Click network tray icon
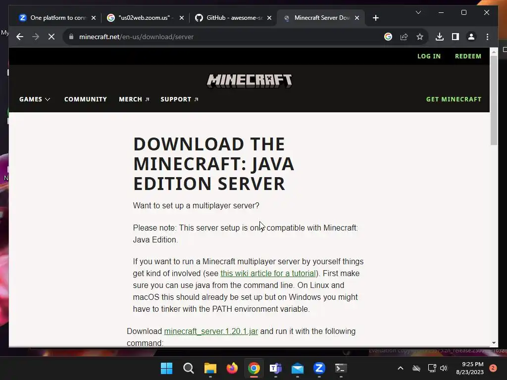This screenshot has width=507, height=380. tap(432, 368)
